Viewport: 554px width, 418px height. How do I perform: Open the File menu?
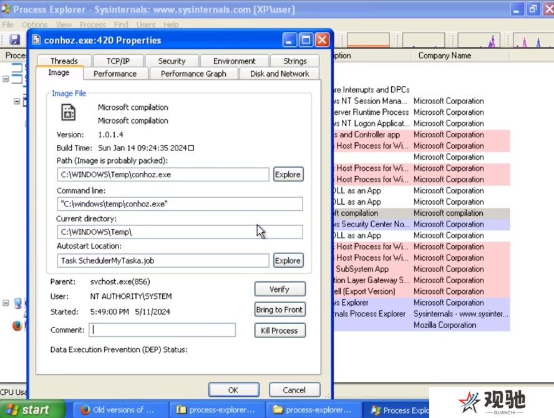[7, 25]
